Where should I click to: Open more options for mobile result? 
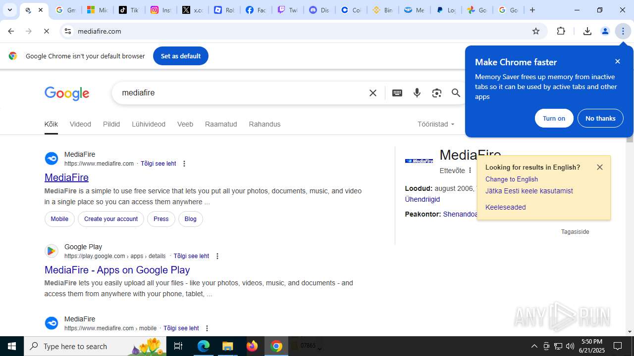click(207, 328)
